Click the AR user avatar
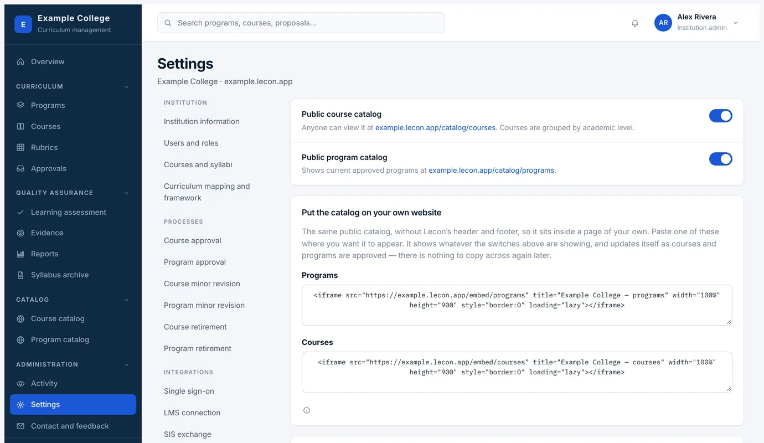Viewport: 764px width, 443px height. [x=663, y=23]
